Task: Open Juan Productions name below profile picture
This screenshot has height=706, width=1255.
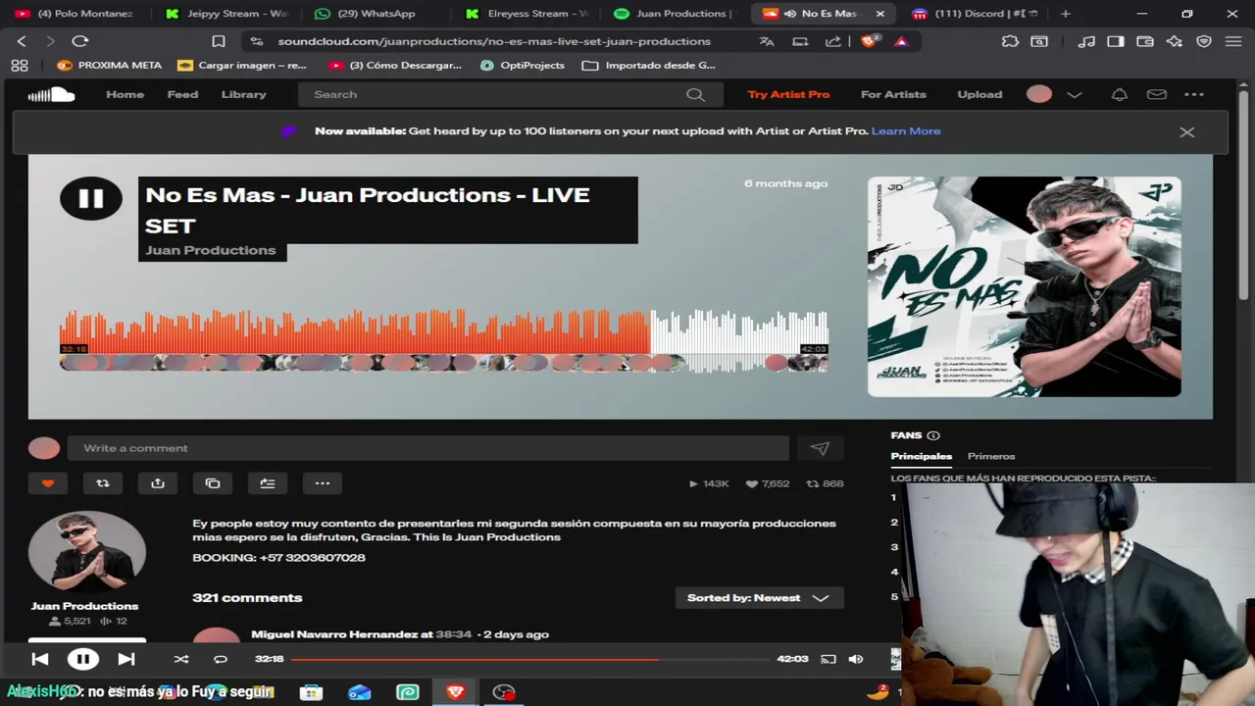Action: (x=84, y=606)
